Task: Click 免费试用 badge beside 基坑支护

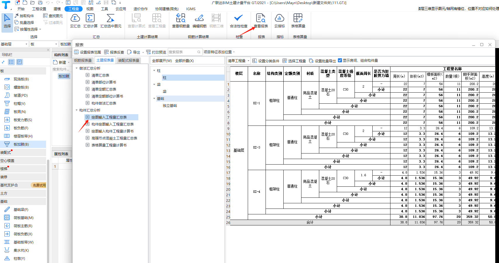Action: coord(39,185)
